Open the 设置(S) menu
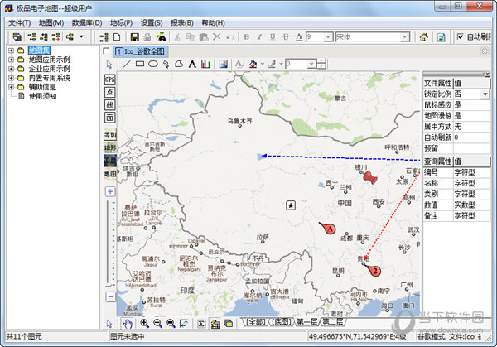The image size is (497, 347). pos(152,23)
